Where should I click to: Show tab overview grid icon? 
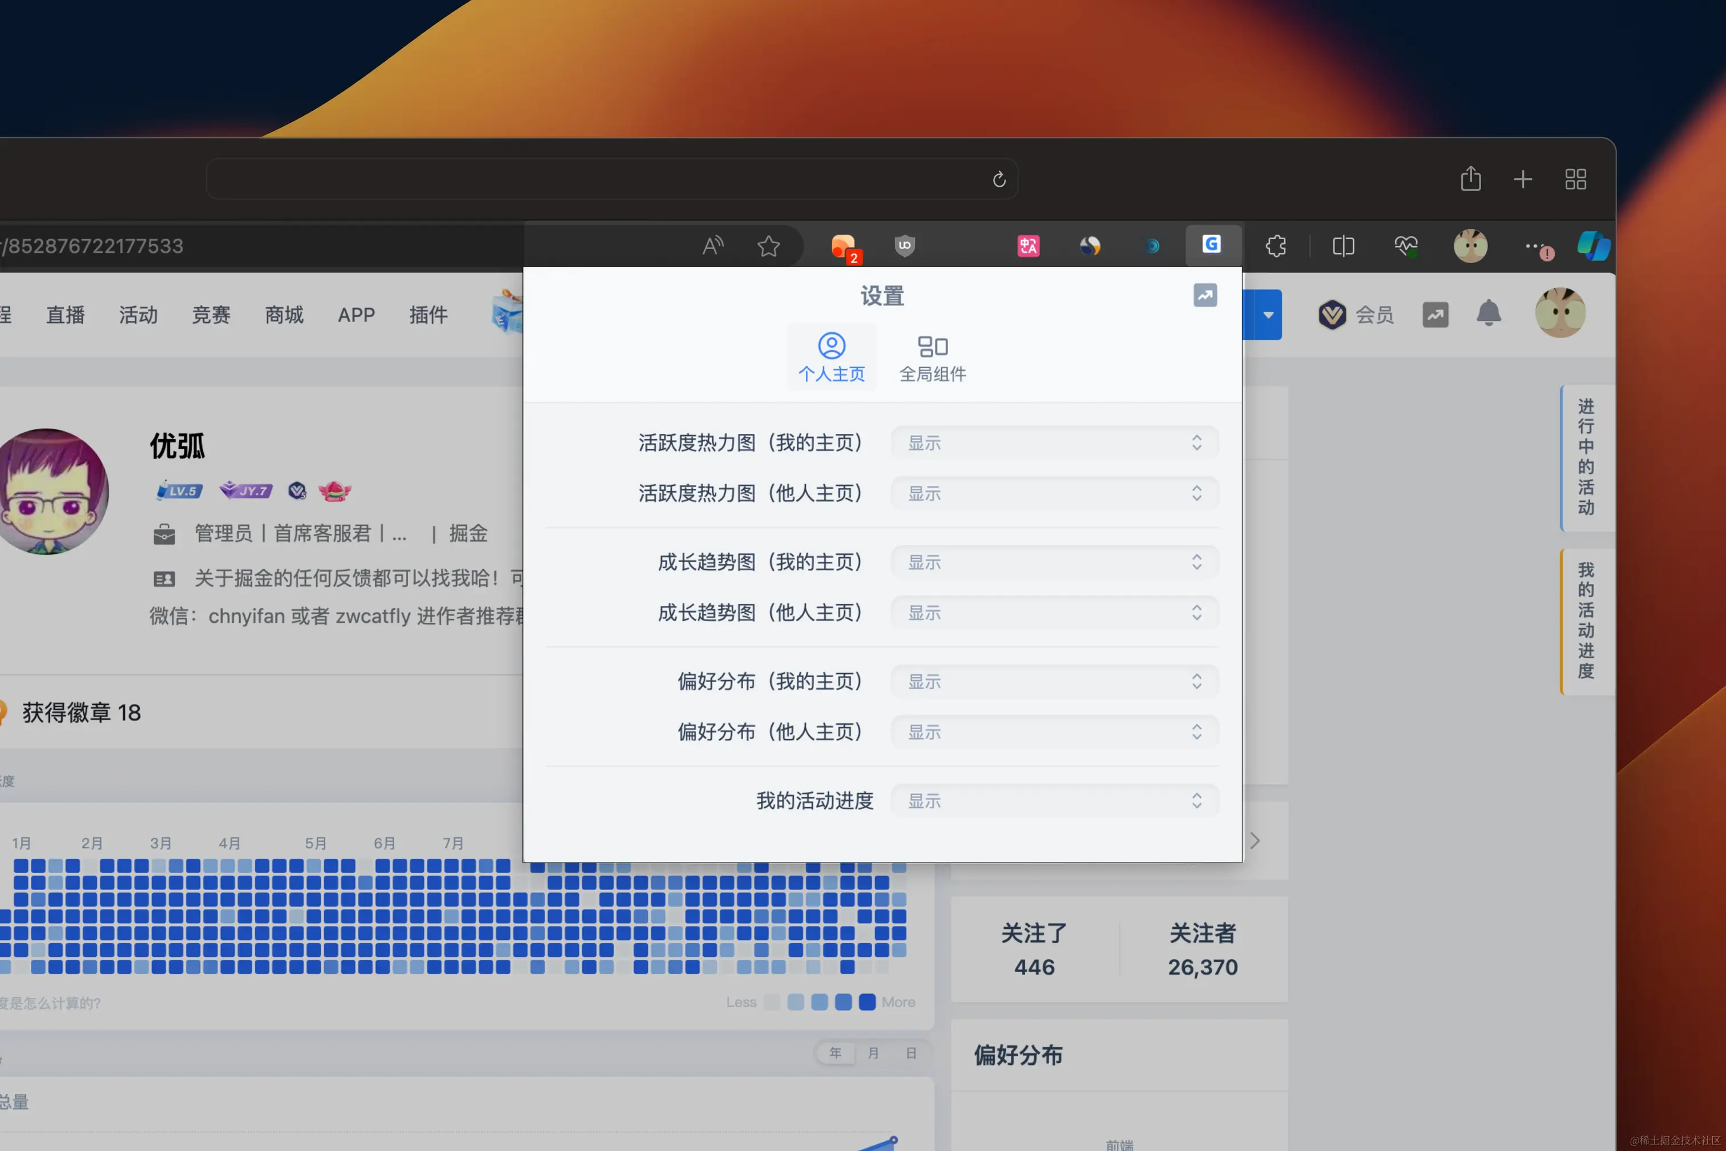[x=1575, y=180]
